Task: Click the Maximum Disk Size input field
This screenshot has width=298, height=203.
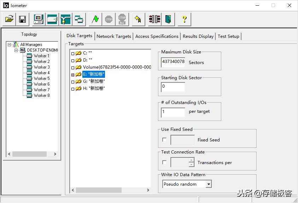Action: [173, 62]
